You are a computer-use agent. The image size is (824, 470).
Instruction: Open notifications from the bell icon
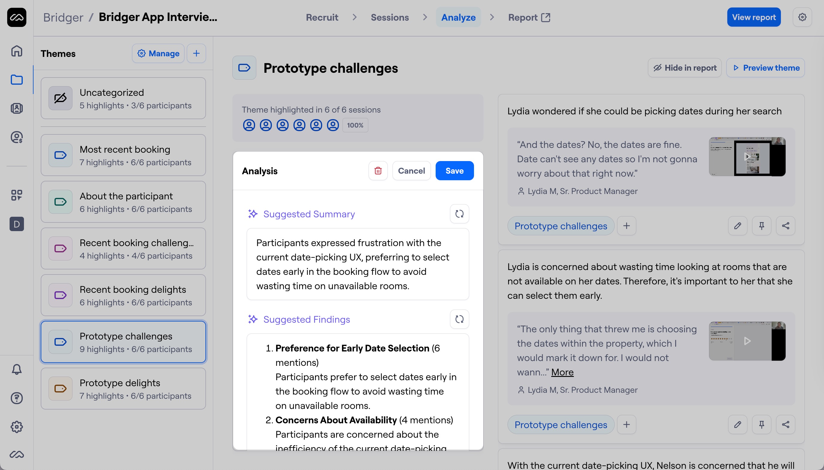coord(16,369)
